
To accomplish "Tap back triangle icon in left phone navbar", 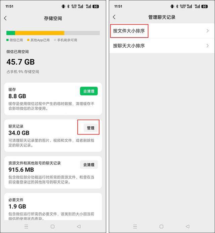I will [x=79, y=226].
